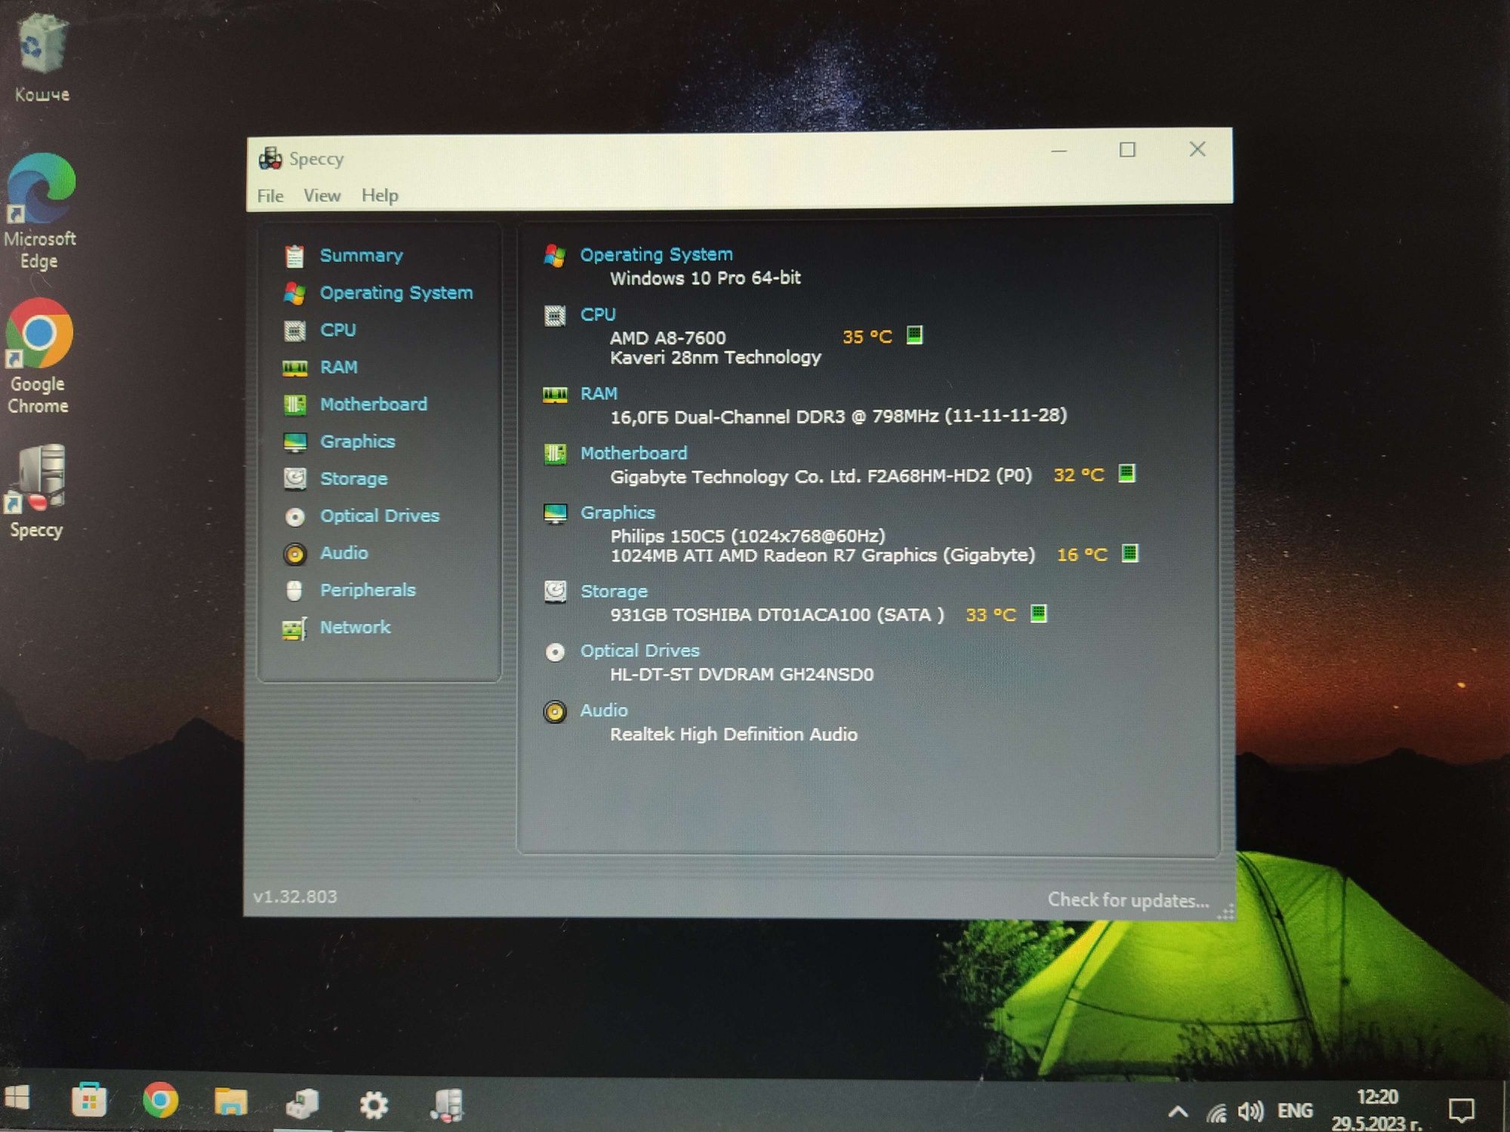Click the Network card icon in sidebar
Image resolution: width=1510 pixels, height=1132 pixels.
click(294, 628)
